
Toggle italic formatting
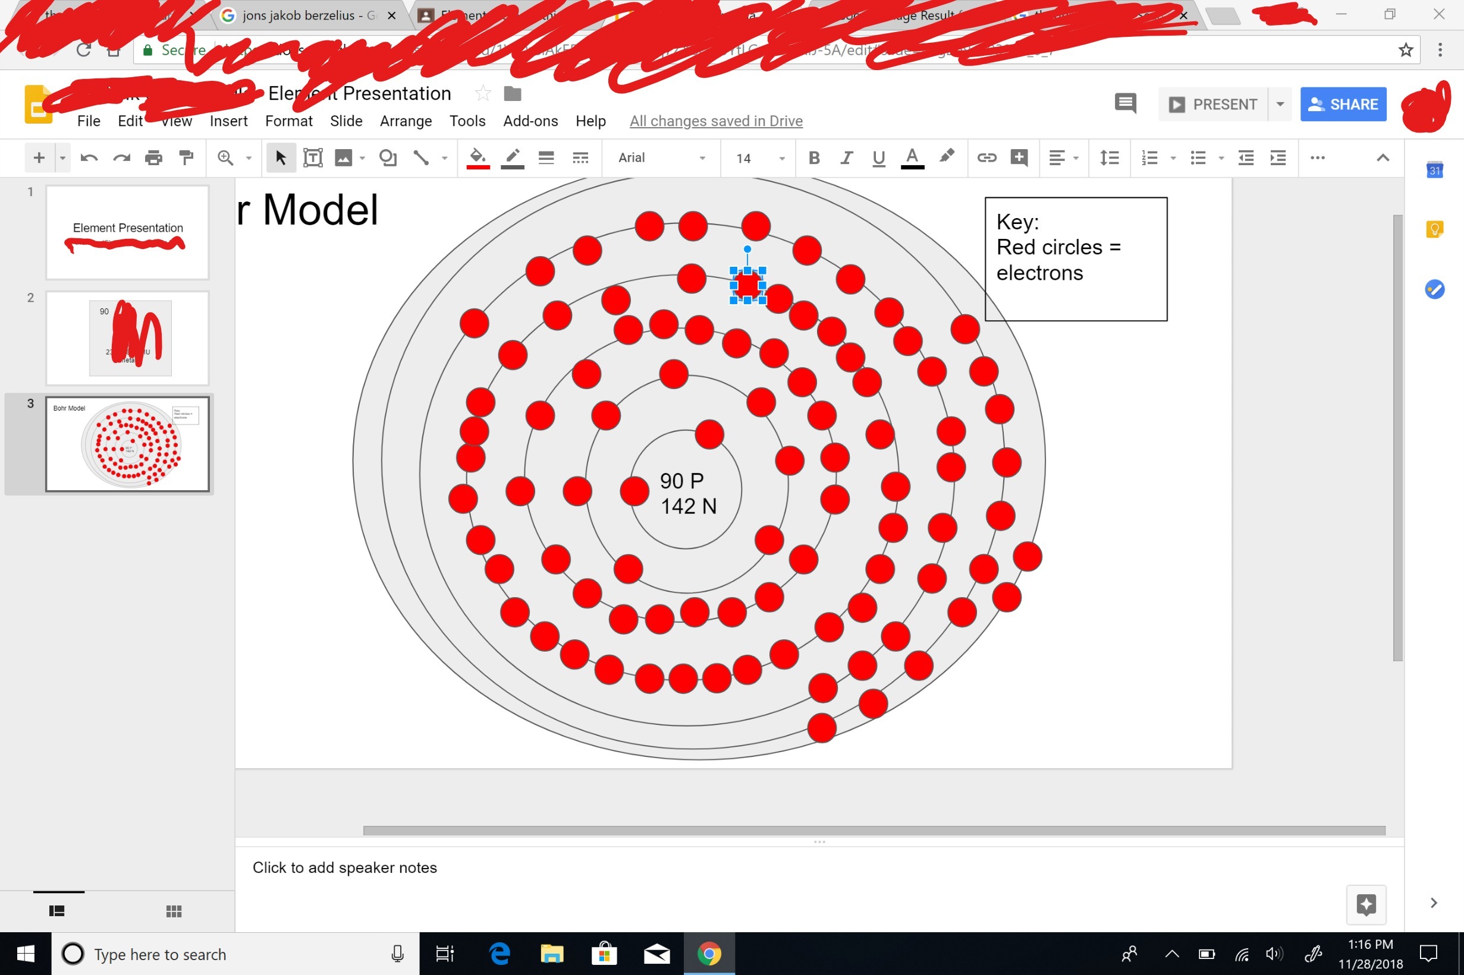[x=846, y=158]
